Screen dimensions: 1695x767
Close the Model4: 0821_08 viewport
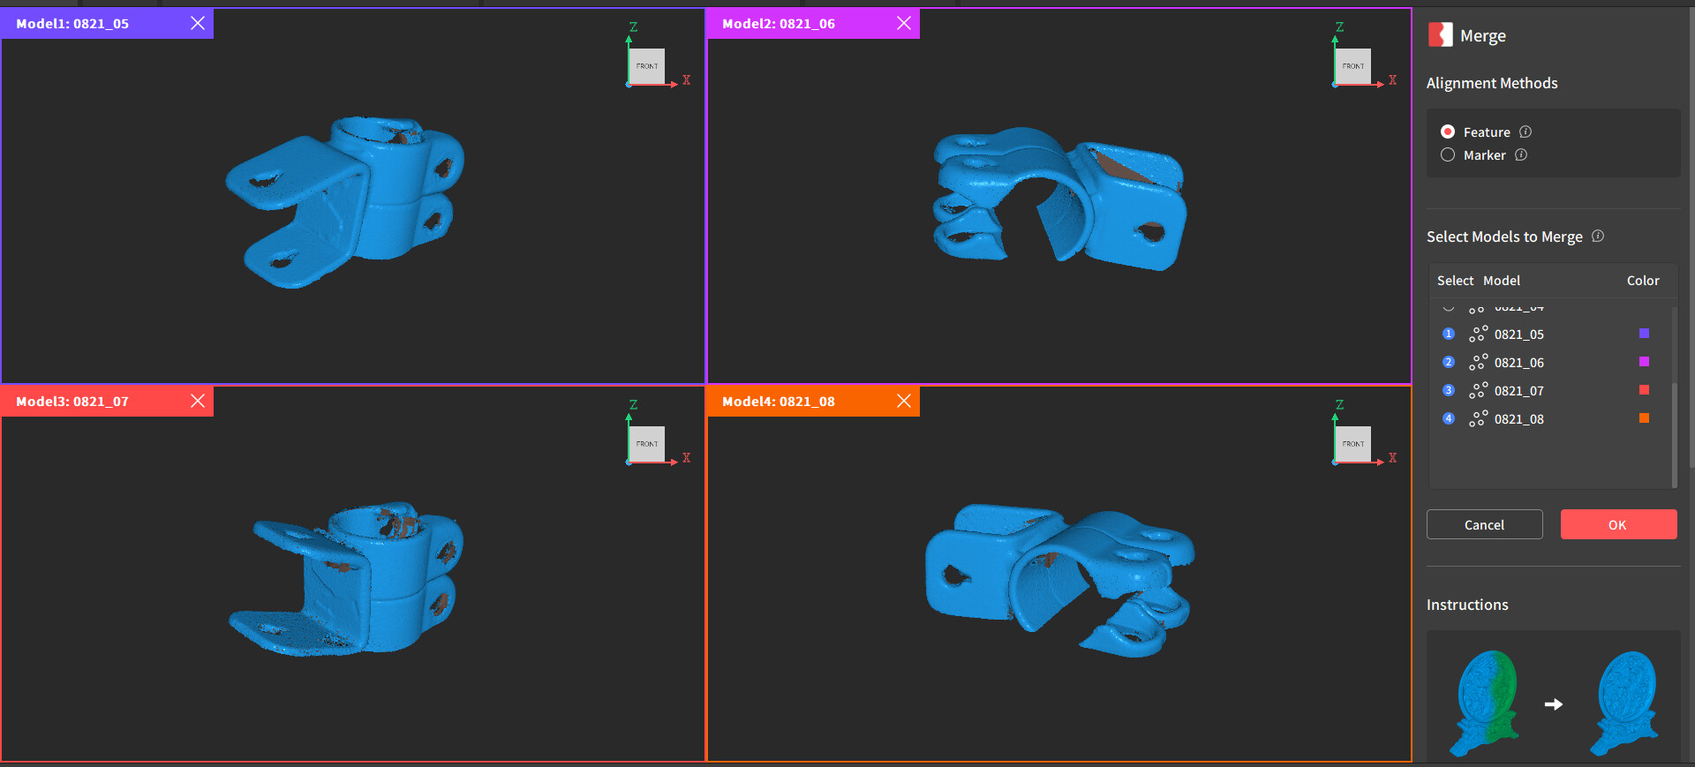click(x=904, y=401)
